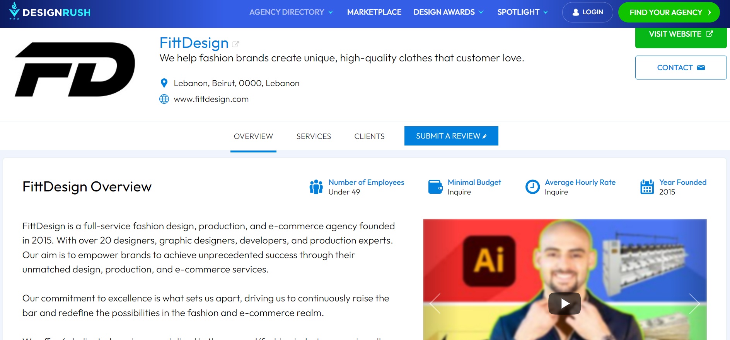This screenshot has height=340, width=730.
Task: Click the Year Founded label
Action: 683,182
